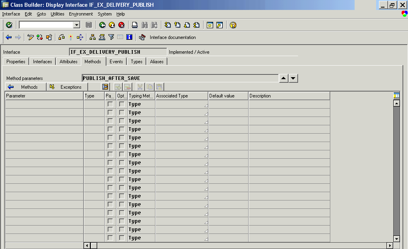This screenshot has width=408, height=249.
Task: Go to Next Page icon
Action: coord(187,25)
